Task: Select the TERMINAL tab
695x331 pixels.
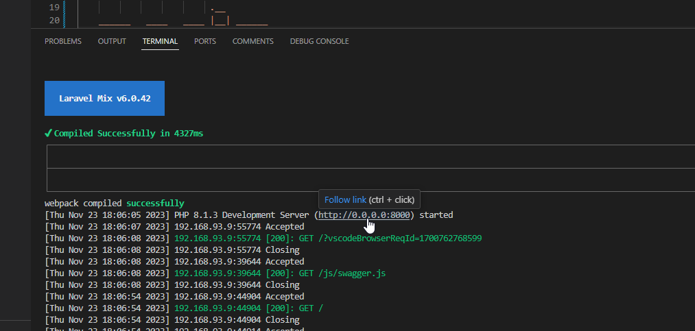Action: click(160, 41)
